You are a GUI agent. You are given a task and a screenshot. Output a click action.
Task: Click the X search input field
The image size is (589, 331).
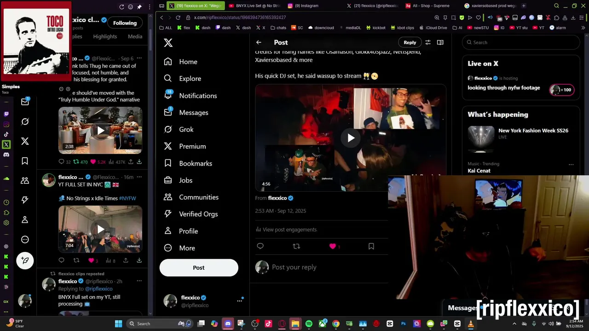coord(521,42)
